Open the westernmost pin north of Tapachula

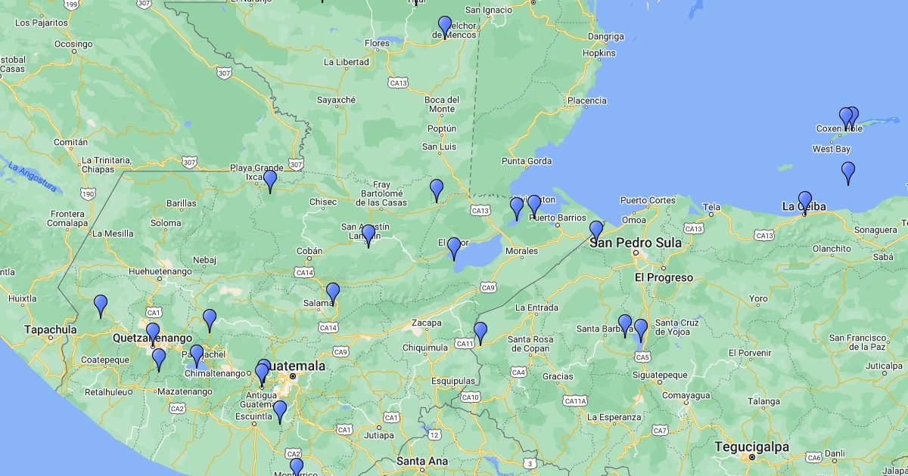(x=101, y=306)
